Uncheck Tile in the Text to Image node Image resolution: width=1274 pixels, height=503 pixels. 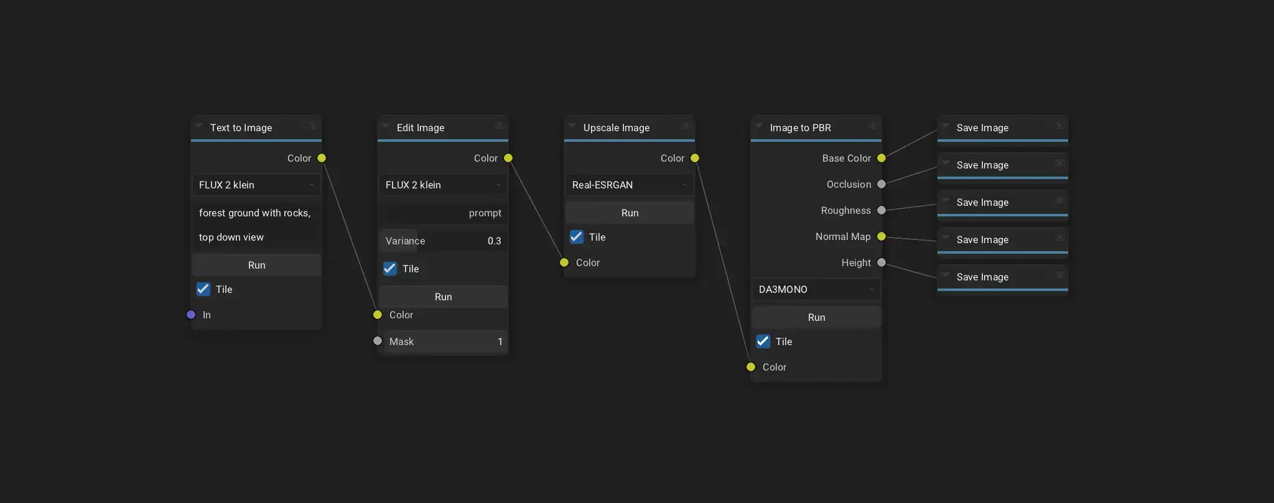203,289
